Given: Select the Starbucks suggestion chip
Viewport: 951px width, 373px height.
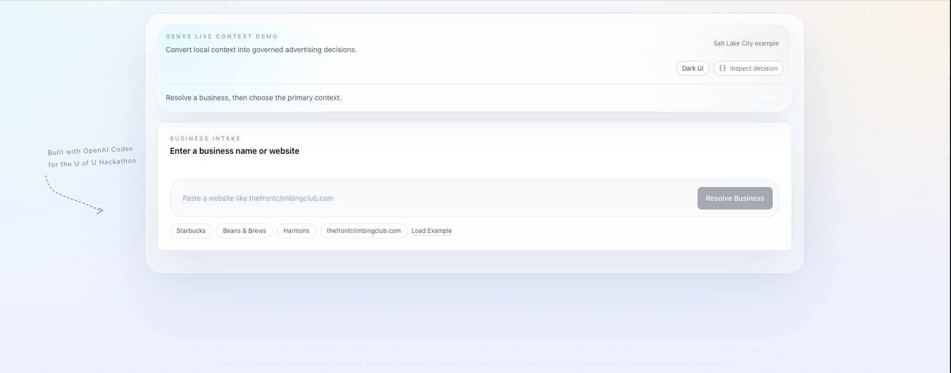Looking at the screenshot, I should pyautogui.click(x=191, y=231).
